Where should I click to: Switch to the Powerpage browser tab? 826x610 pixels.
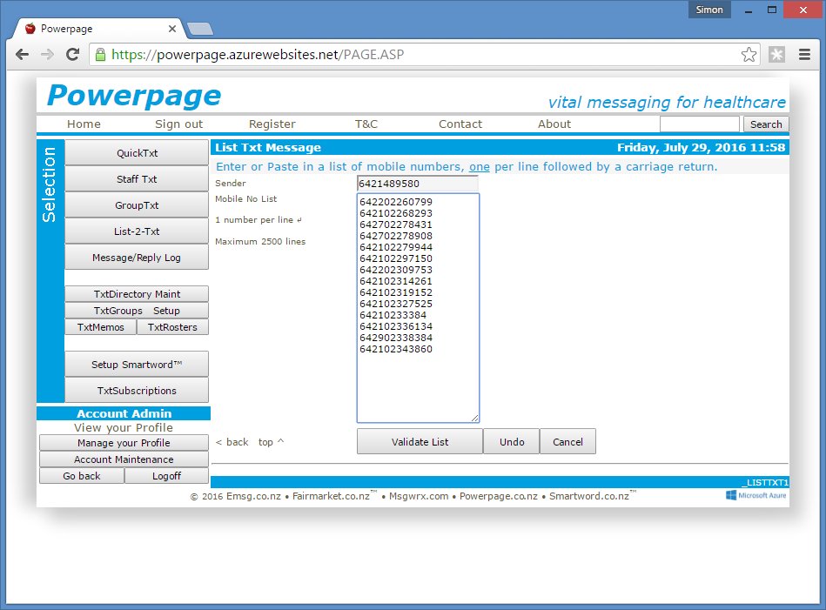(x=96, y=29)
